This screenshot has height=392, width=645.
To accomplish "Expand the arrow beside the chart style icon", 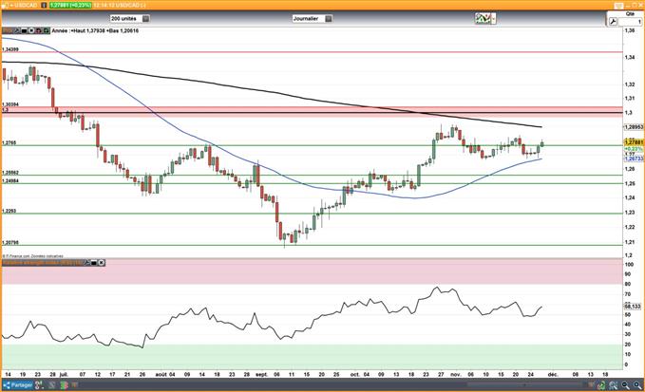I will coord(494,18).
